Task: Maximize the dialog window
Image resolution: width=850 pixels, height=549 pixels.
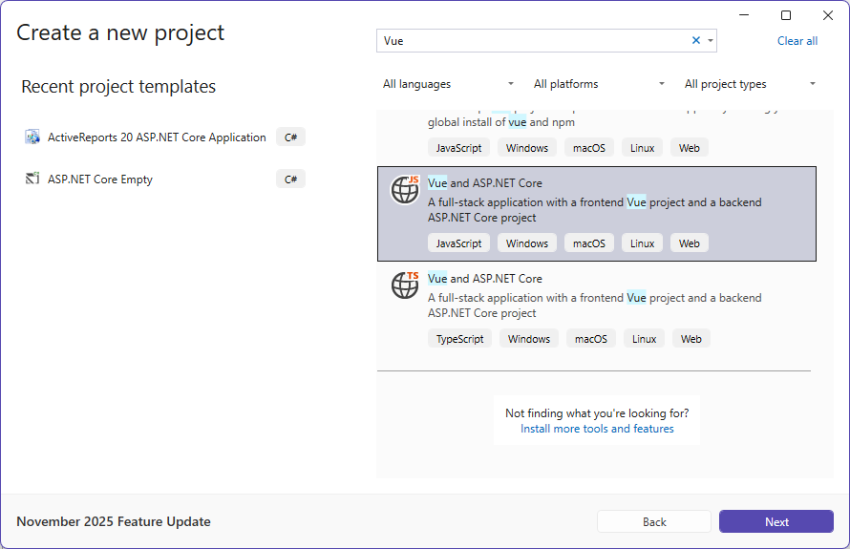Action: (786, 15)
